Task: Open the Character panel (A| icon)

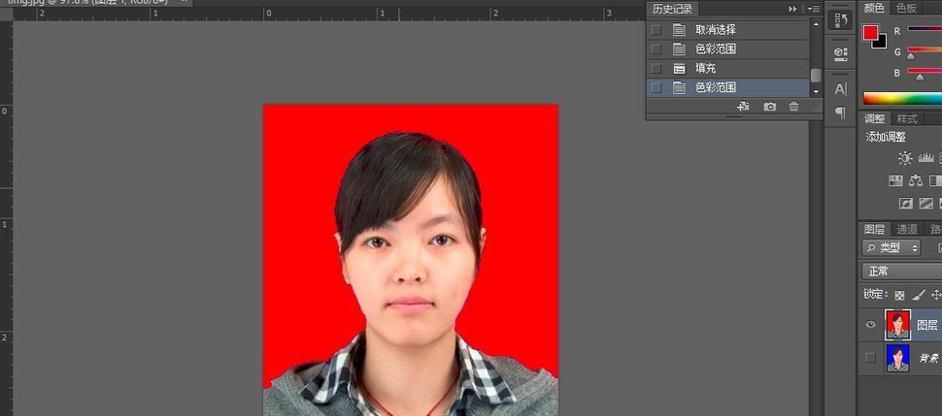Action: [x=840, y=89]
